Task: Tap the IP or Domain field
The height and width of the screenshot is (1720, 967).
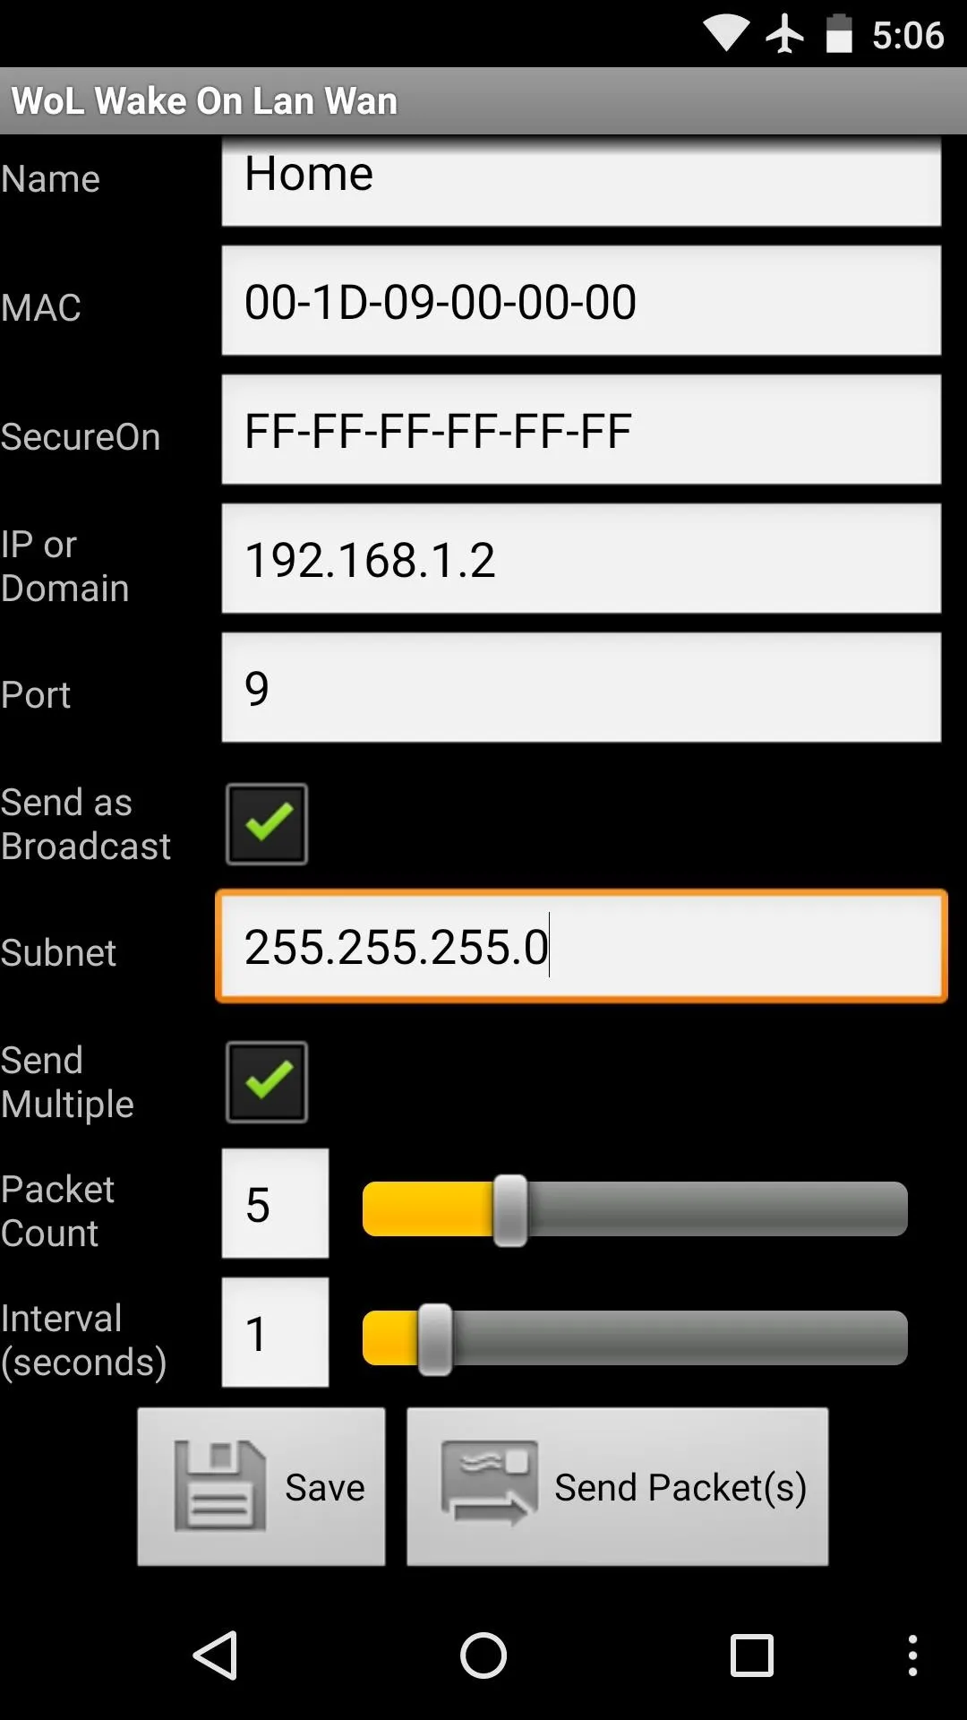Action: [582, 559]
